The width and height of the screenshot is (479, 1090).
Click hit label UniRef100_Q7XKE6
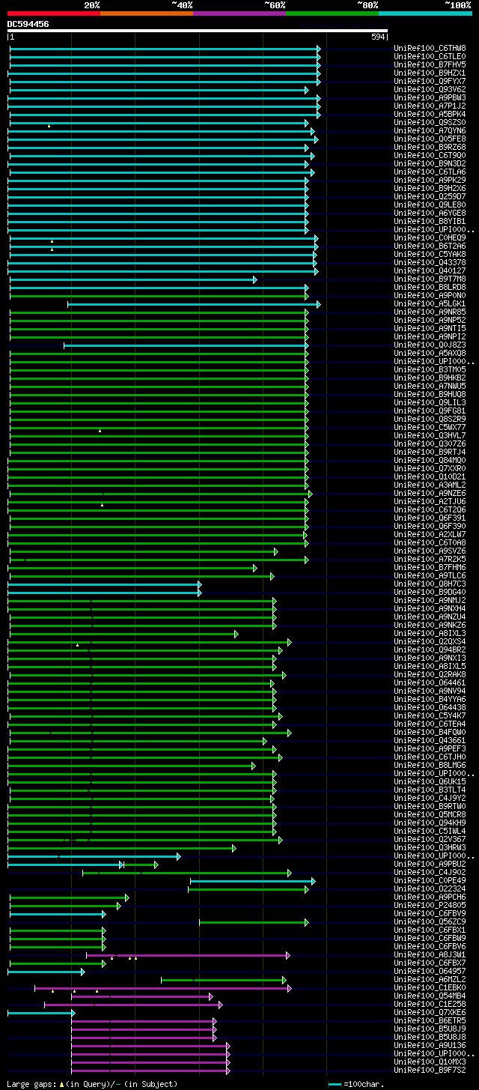(430, 1012)
